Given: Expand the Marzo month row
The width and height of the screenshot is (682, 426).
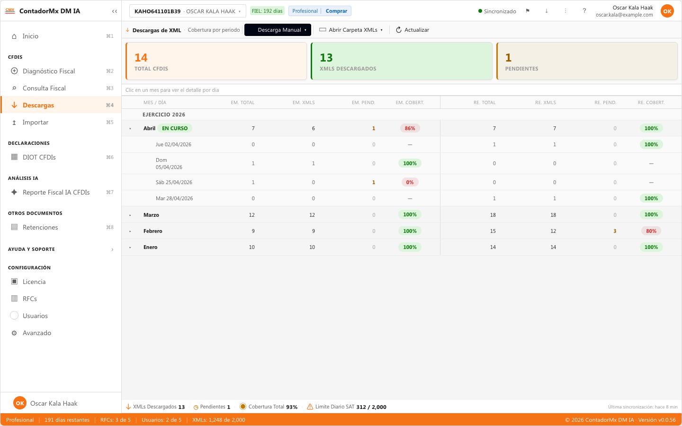Looking at the screenshot, I should 130,215.
